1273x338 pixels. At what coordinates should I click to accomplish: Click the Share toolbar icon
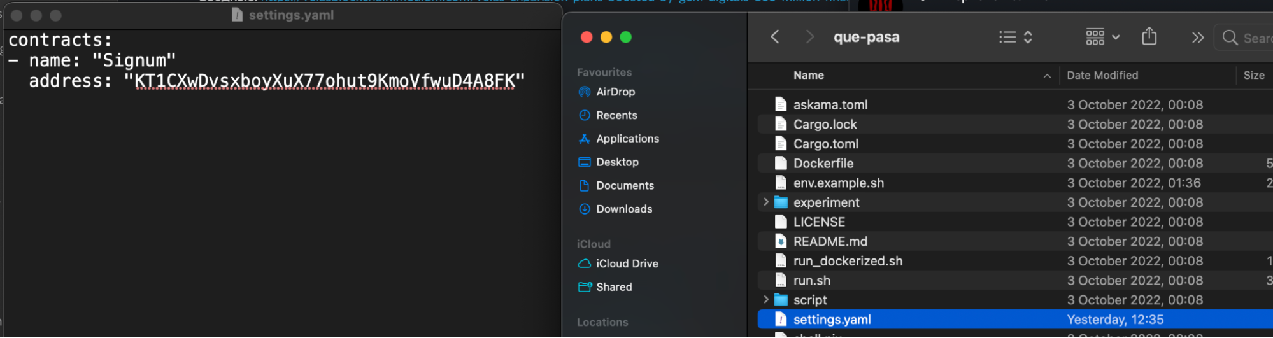point(1149,37)
